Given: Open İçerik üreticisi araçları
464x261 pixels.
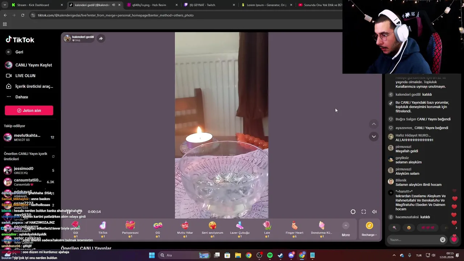Looking at the screenshot, I should tap(29, 86).
